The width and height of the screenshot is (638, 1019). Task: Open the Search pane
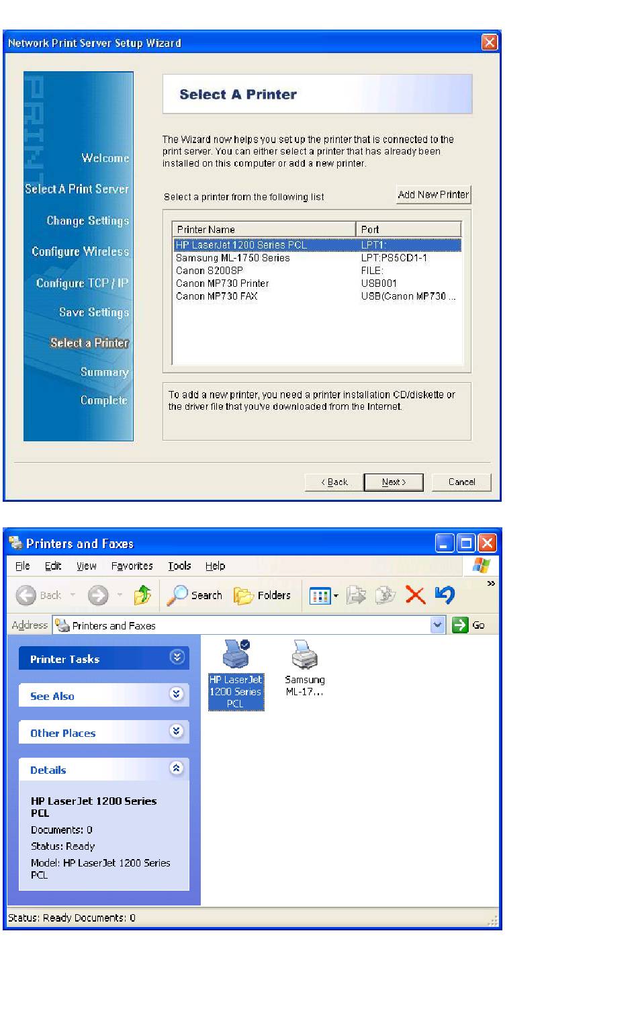(195, 595)
